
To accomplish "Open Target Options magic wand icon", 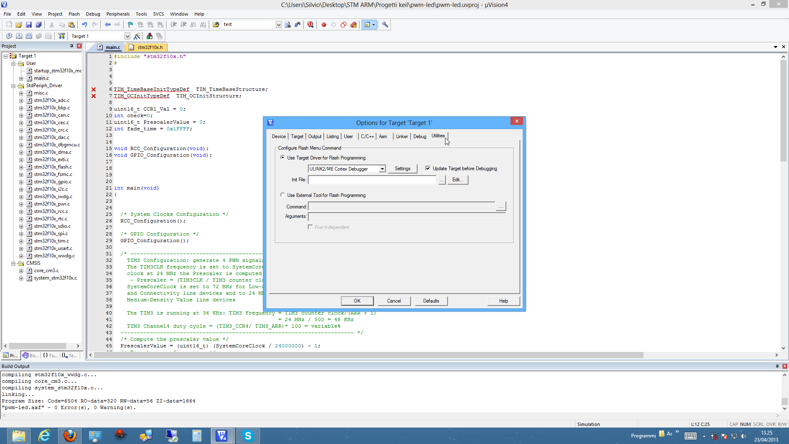I will [137, 36].
